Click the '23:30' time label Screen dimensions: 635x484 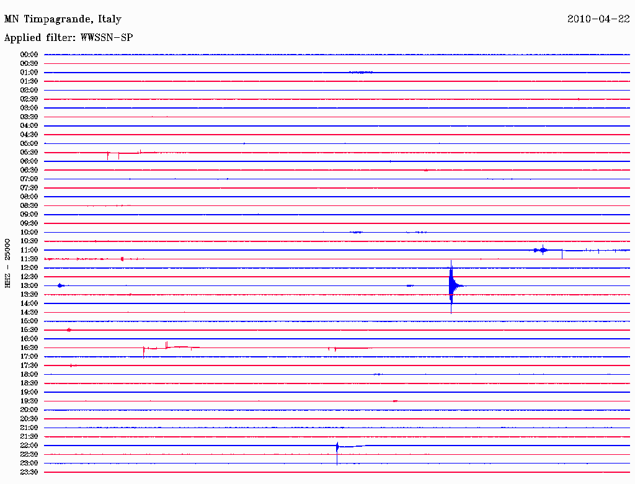(29, 472)
